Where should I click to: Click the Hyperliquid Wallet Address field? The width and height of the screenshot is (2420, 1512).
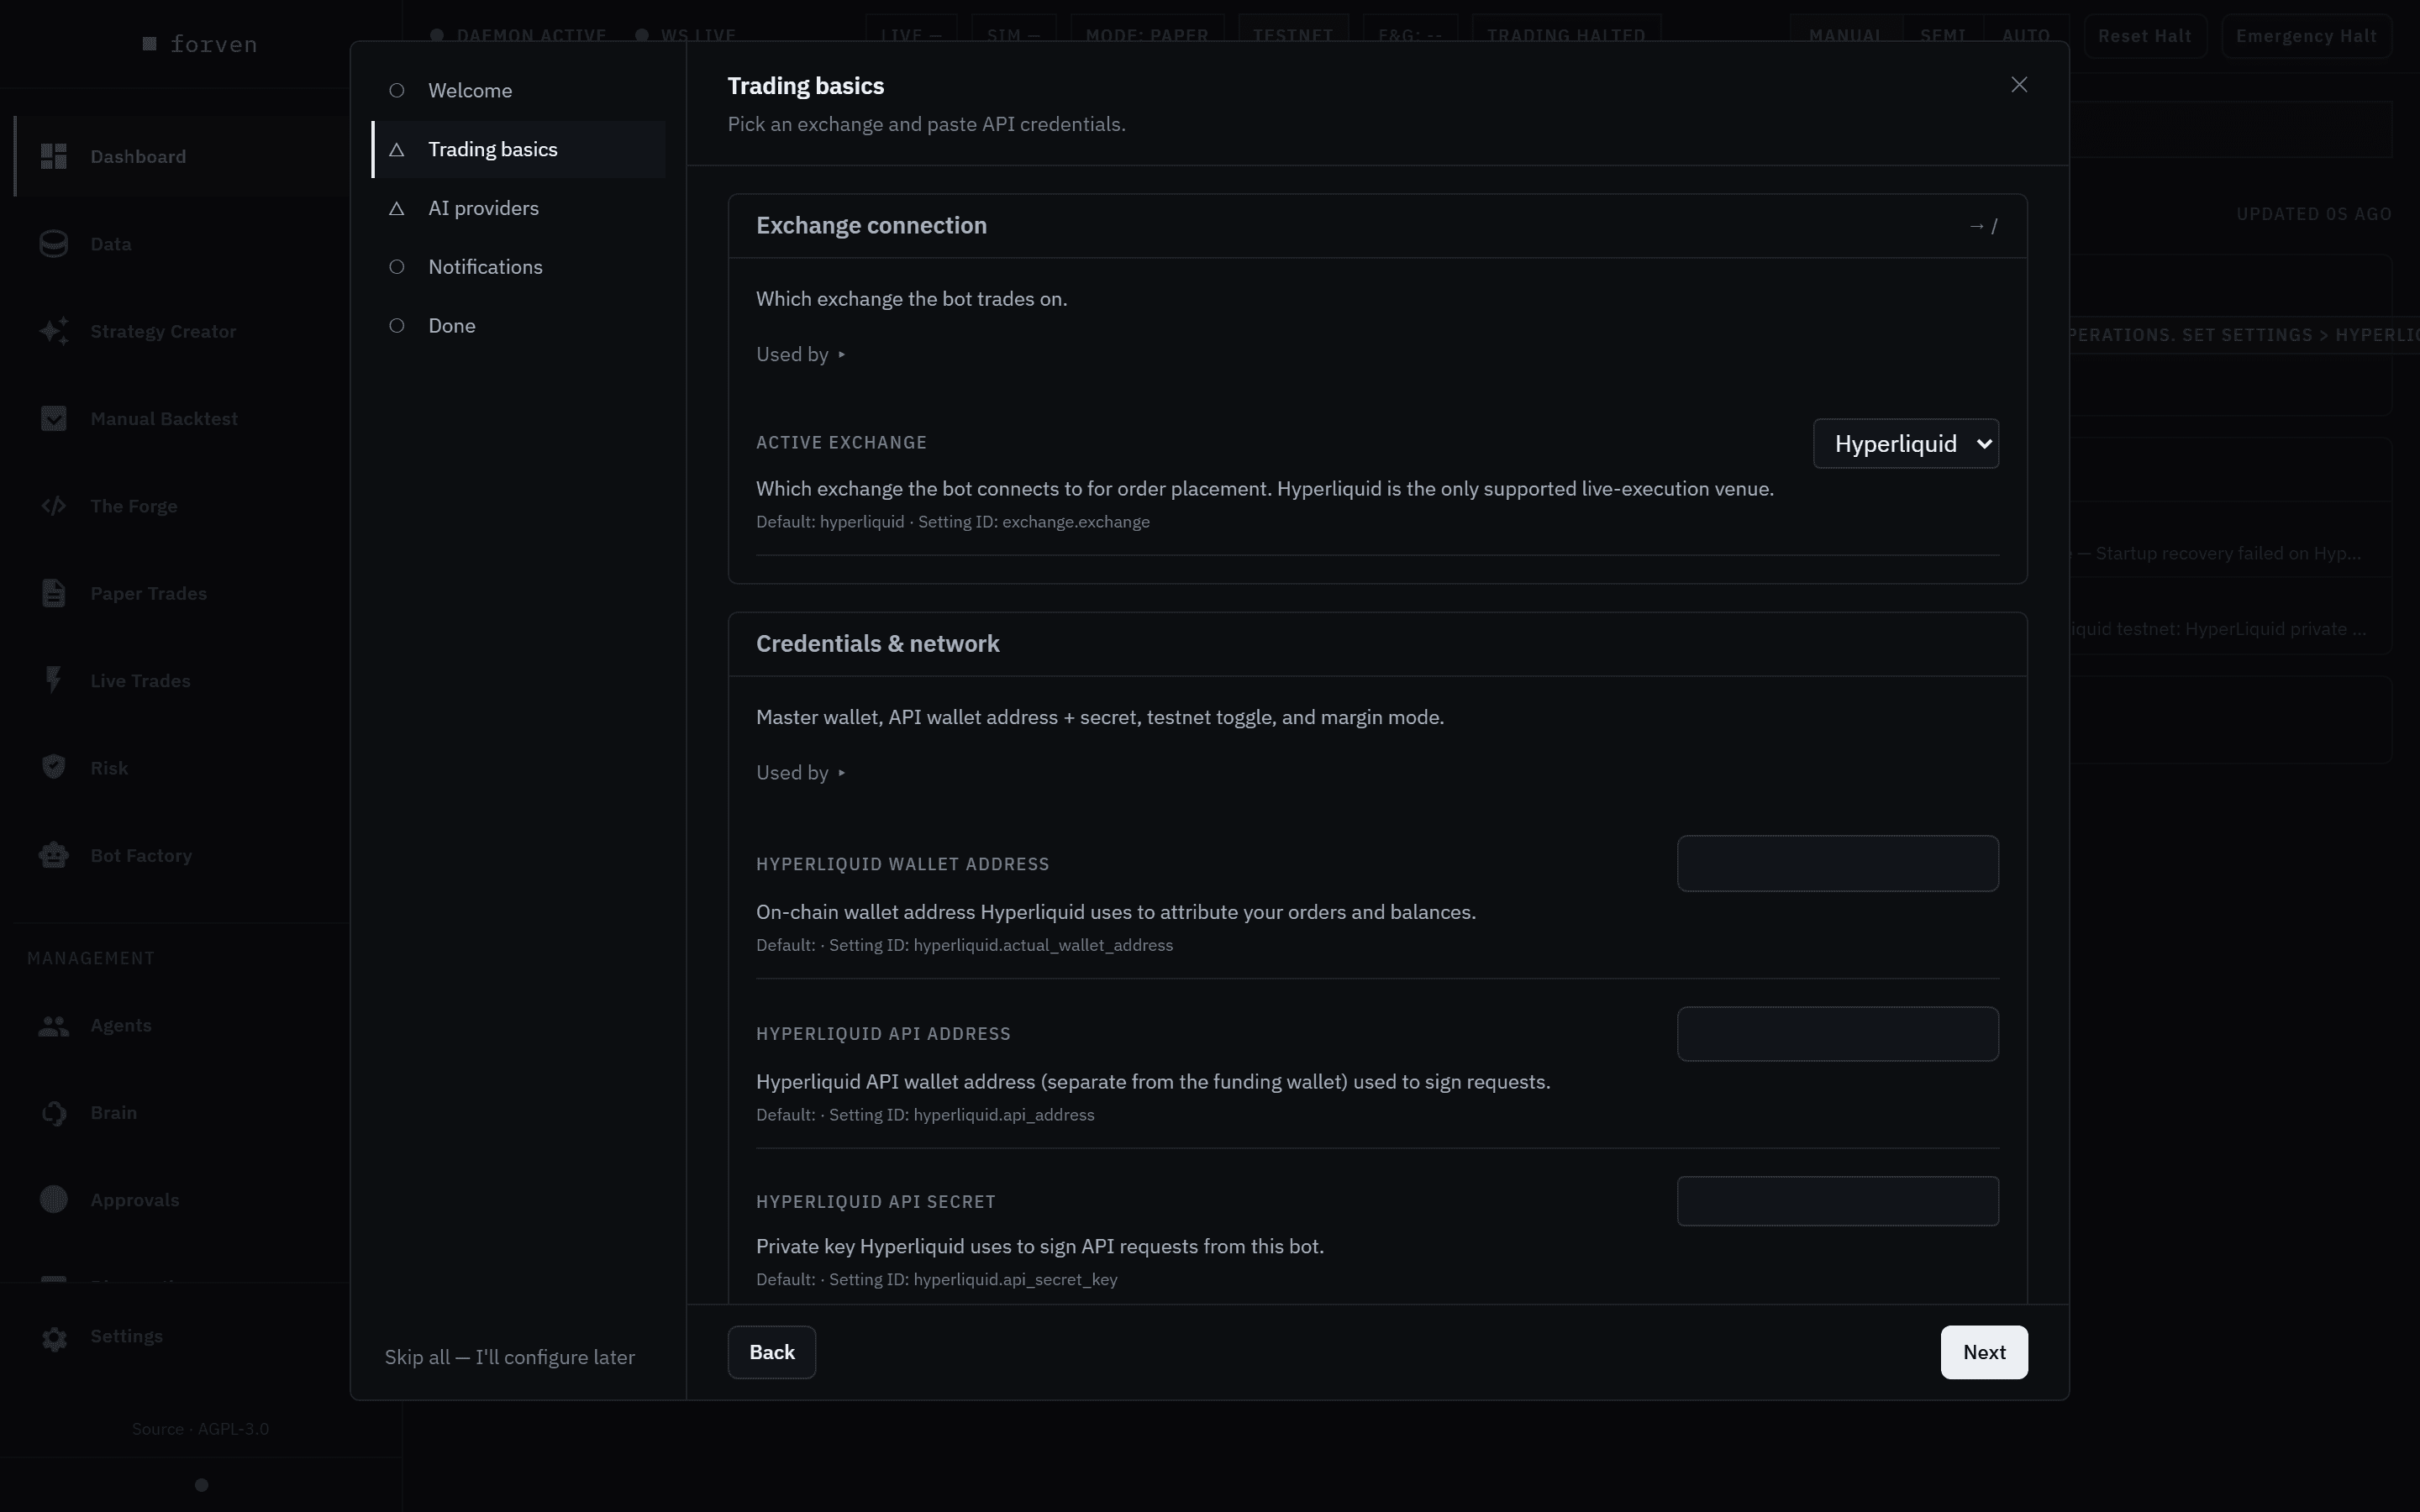coord(1838,863)
